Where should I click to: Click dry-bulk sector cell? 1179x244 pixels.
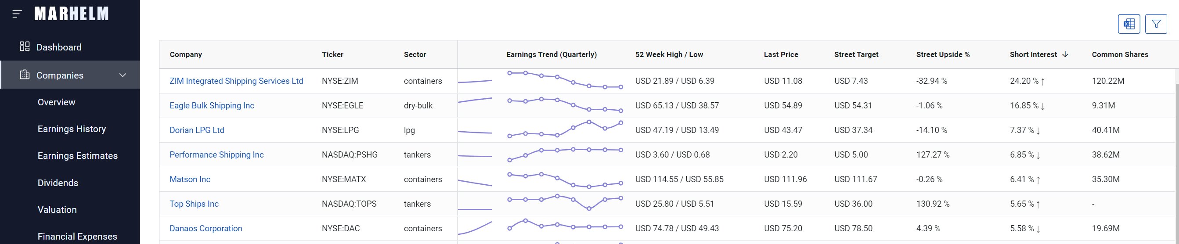click(x=418, y=106)
